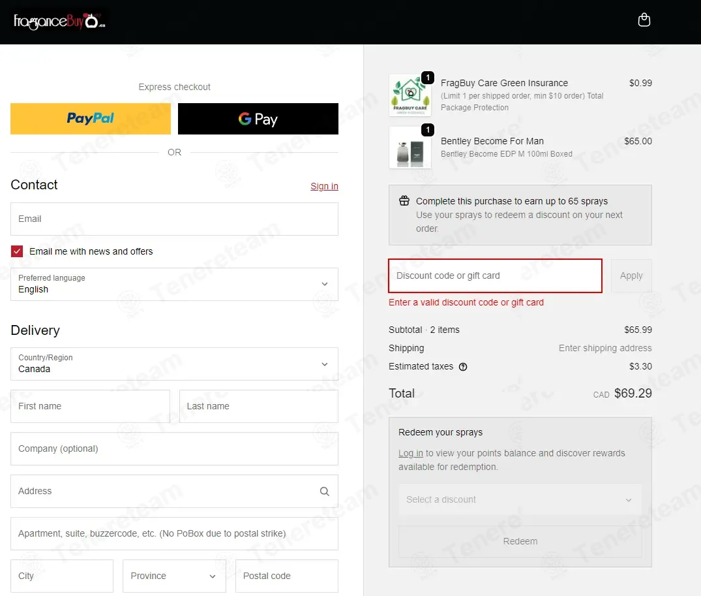The width and height of the screenshot is (701, 596).
Task: Open the Country/Region dropdown
Action: tap(174, 364)
